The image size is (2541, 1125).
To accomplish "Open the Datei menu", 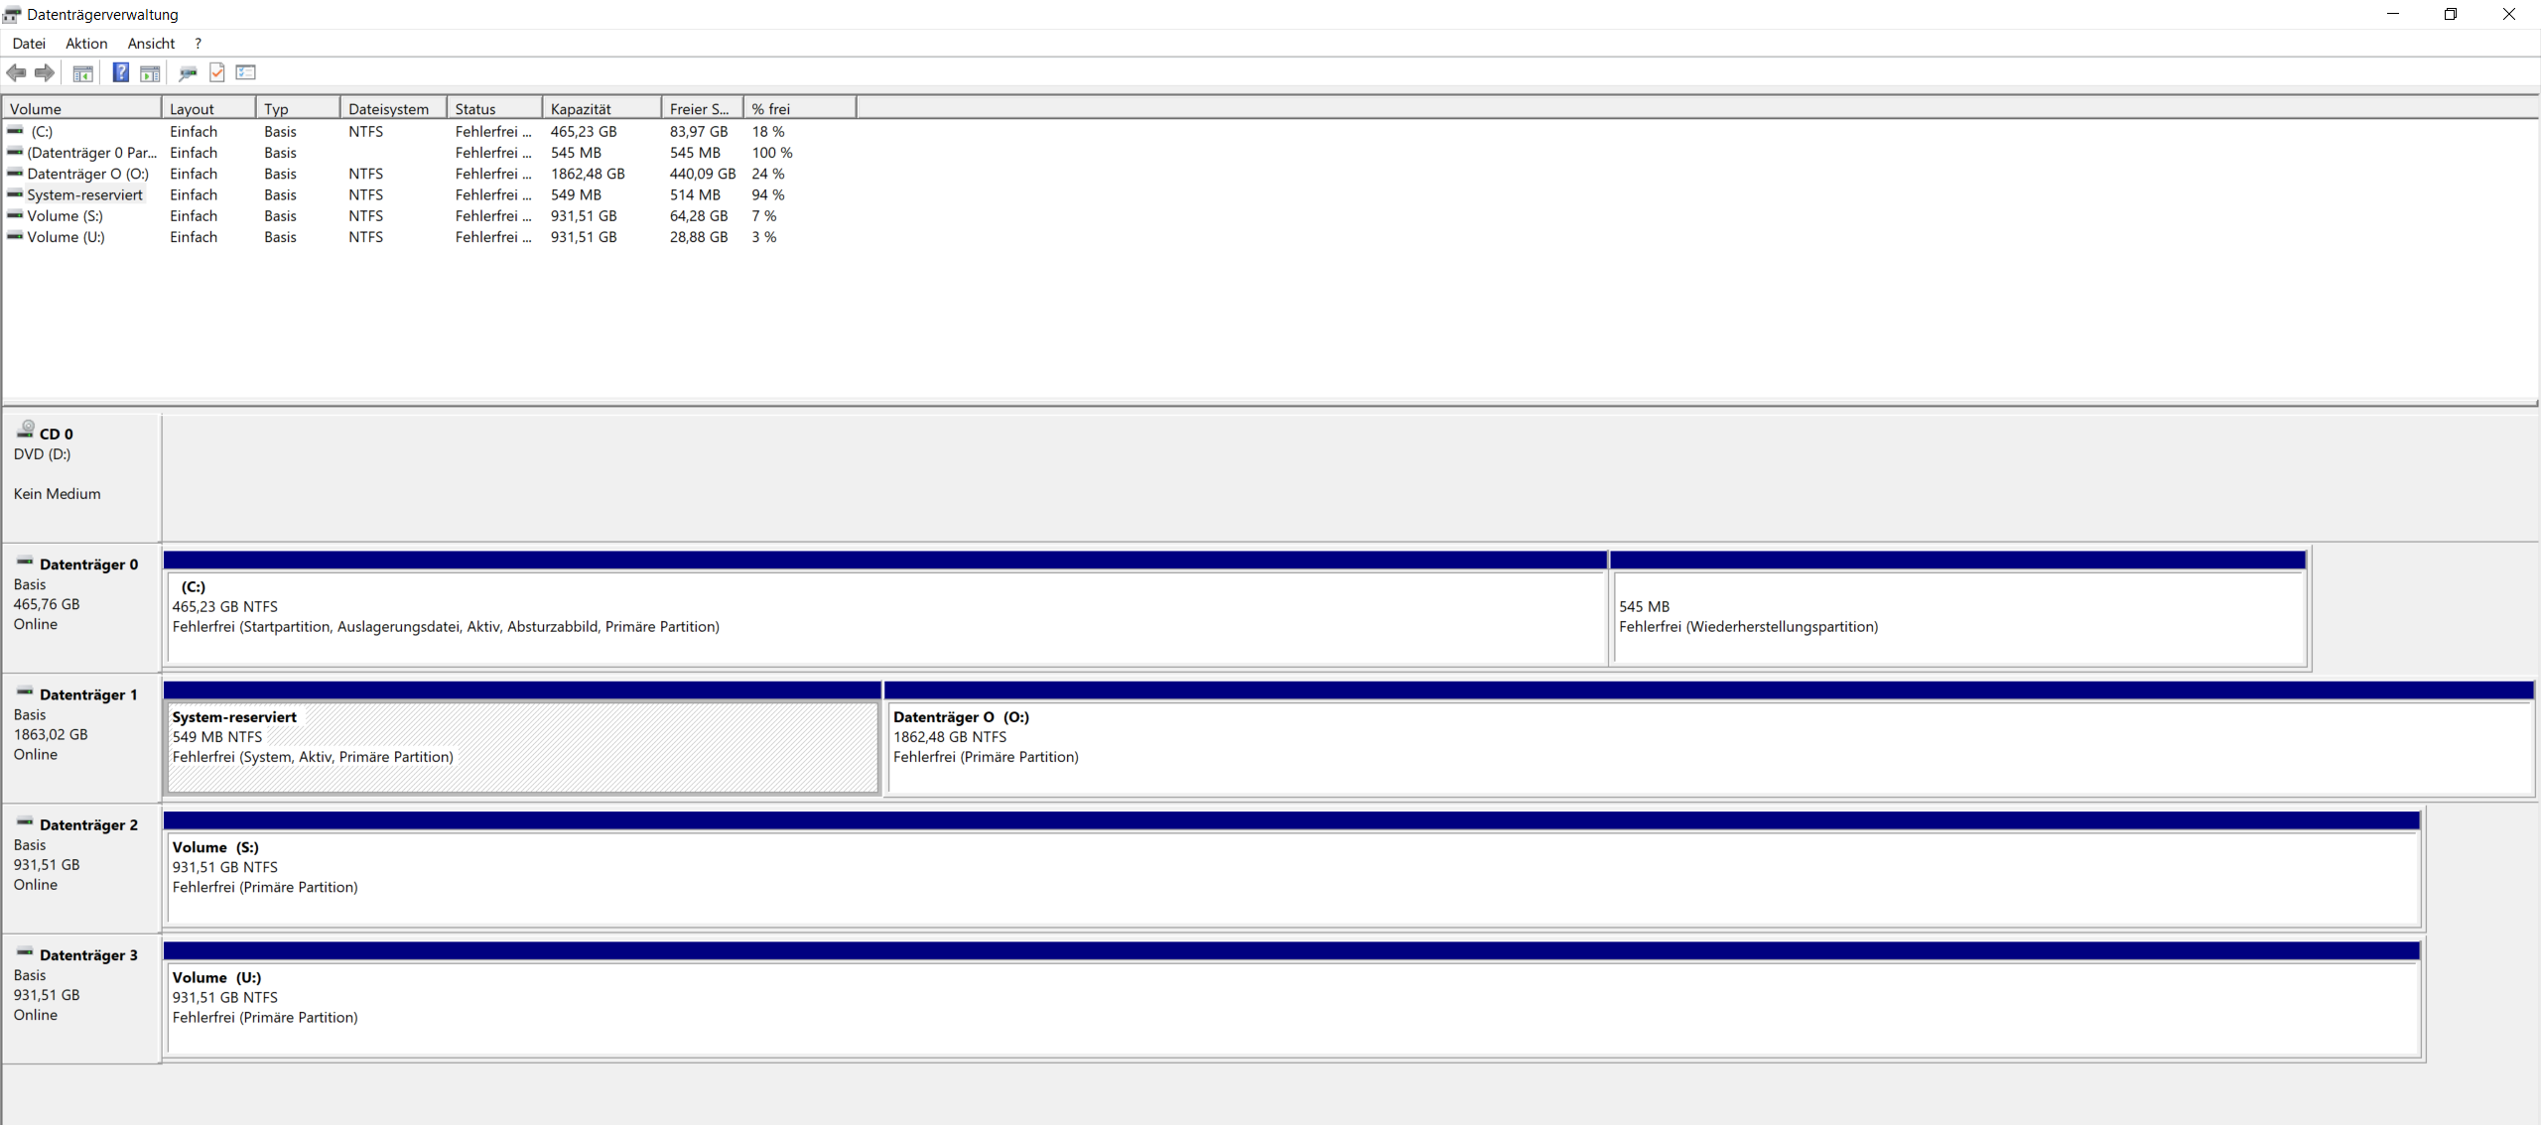I will coord(29,44).
